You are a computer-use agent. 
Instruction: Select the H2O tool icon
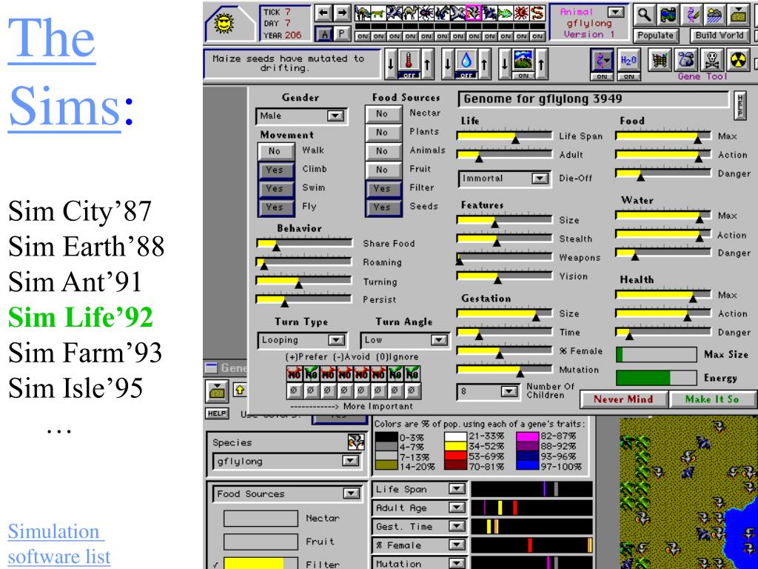[629, 61]
